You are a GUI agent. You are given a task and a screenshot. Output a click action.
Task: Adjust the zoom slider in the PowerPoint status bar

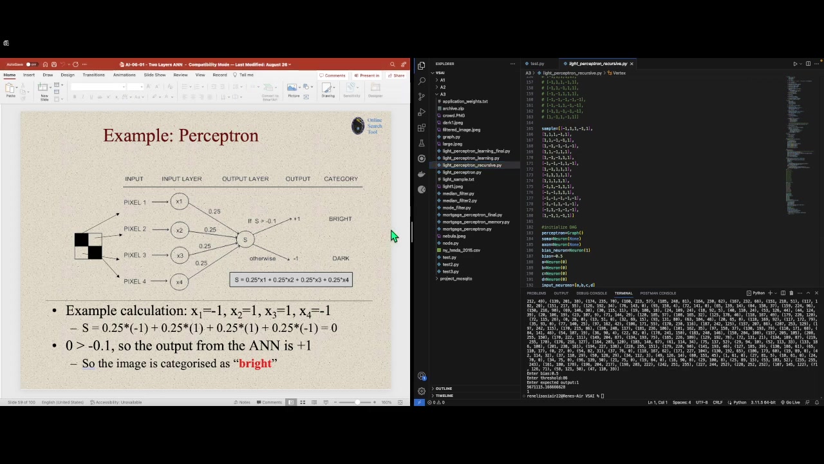tap(358, 402)
